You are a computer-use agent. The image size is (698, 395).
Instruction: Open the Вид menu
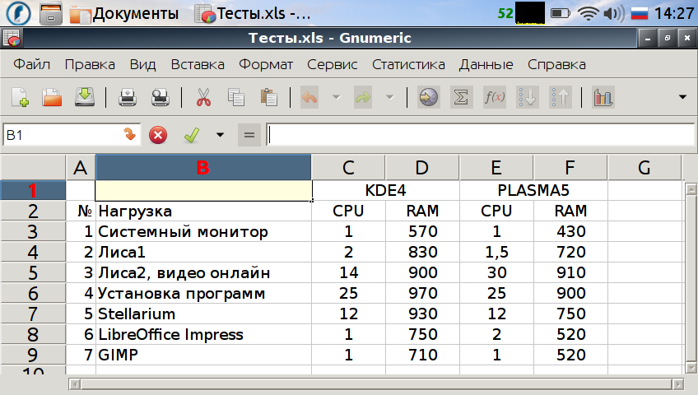coord(142,64)
